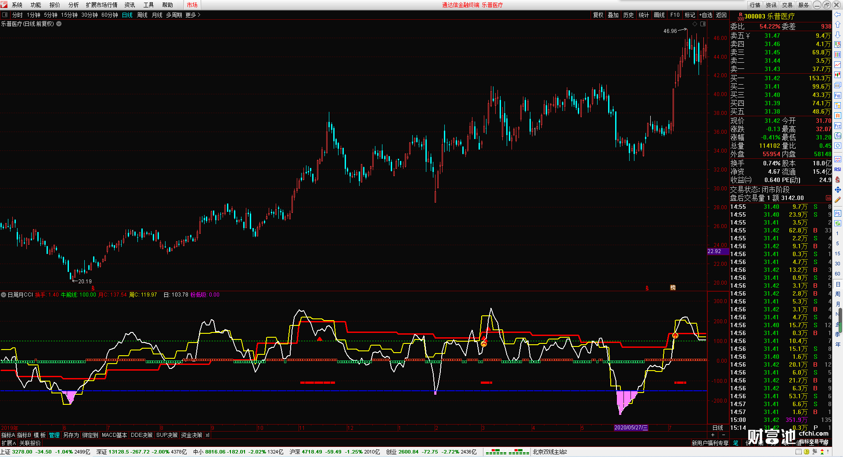Click the status bar list window icon
843x457 pixels.
[798, 452]
